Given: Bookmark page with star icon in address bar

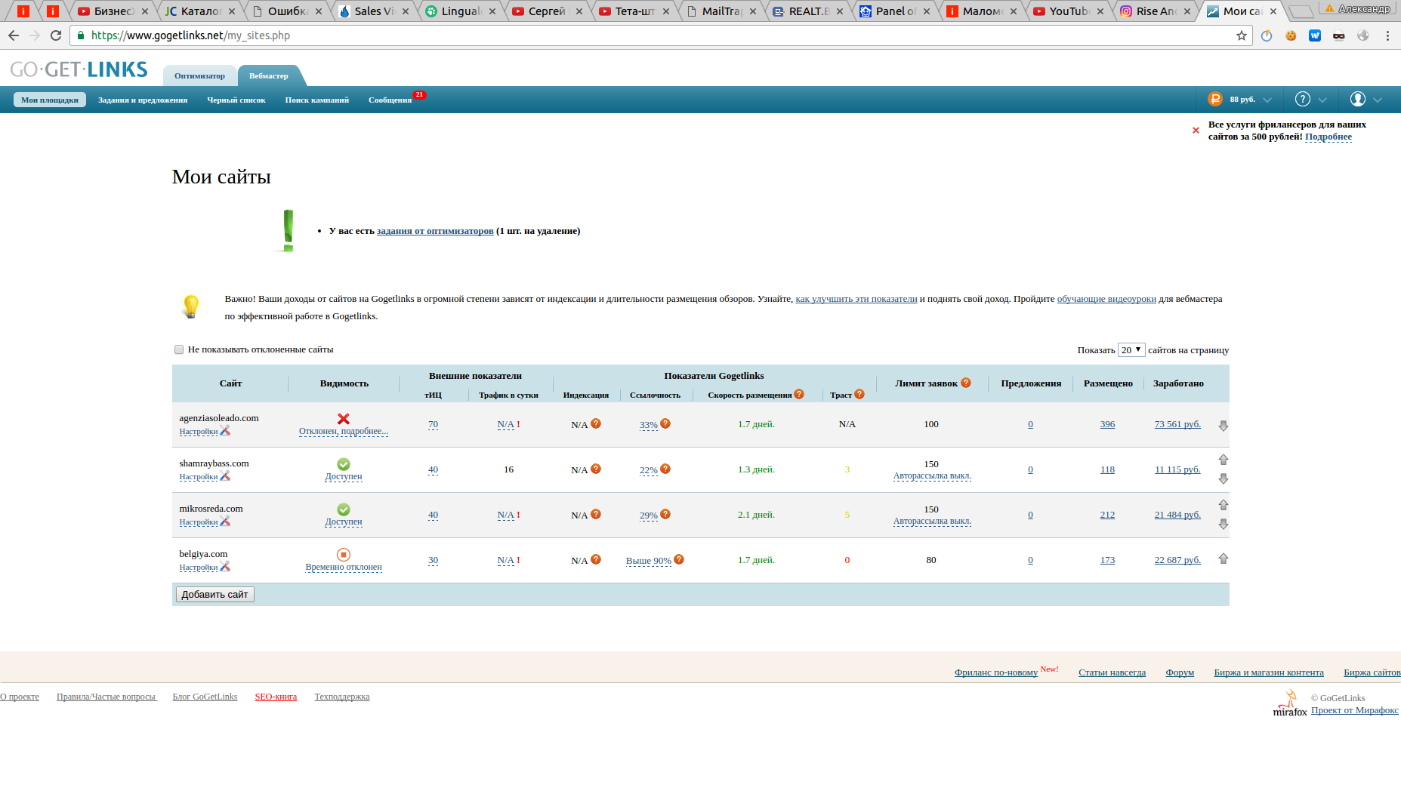Looking at the screenshot, I should [1241, 35].
